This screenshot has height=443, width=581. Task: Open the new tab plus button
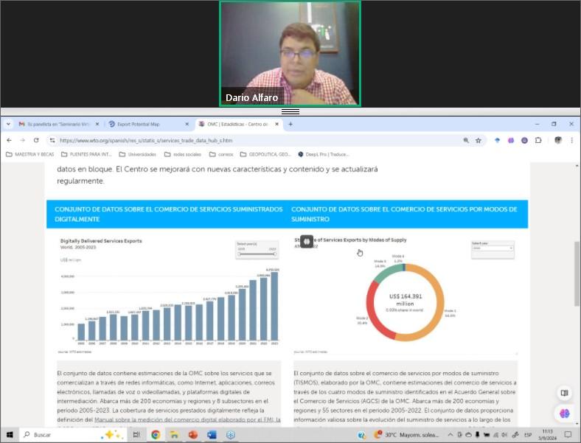(290, 124)
